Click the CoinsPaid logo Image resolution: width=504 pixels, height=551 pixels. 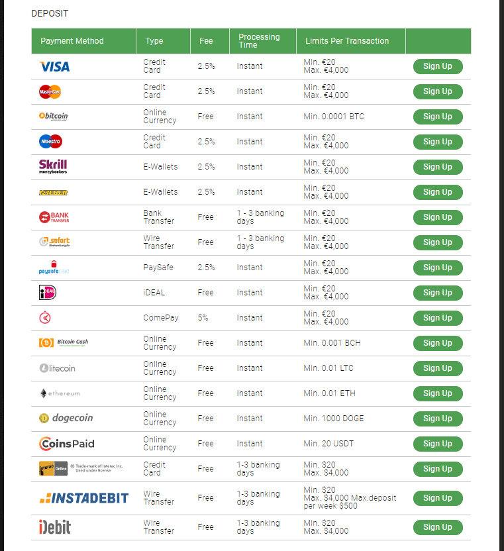click(66, 444)
